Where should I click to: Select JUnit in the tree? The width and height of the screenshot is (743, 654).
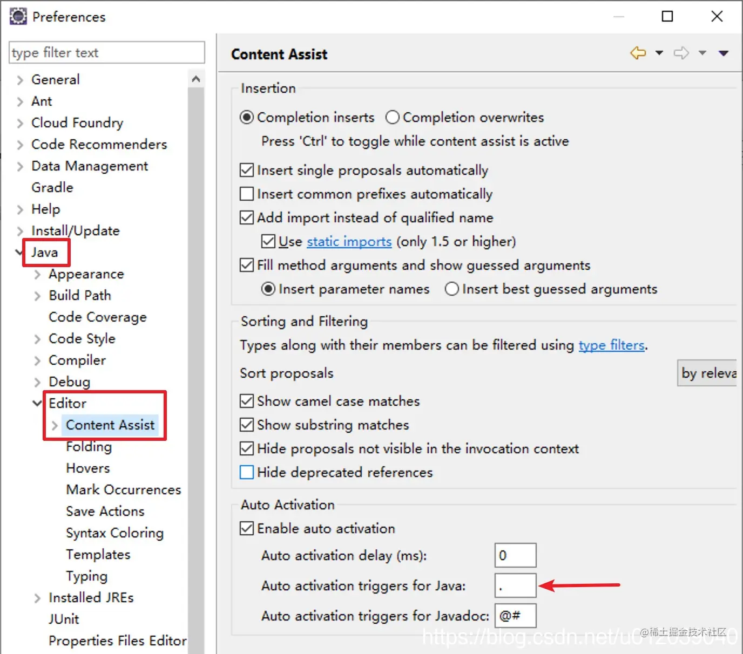[64, 619]
